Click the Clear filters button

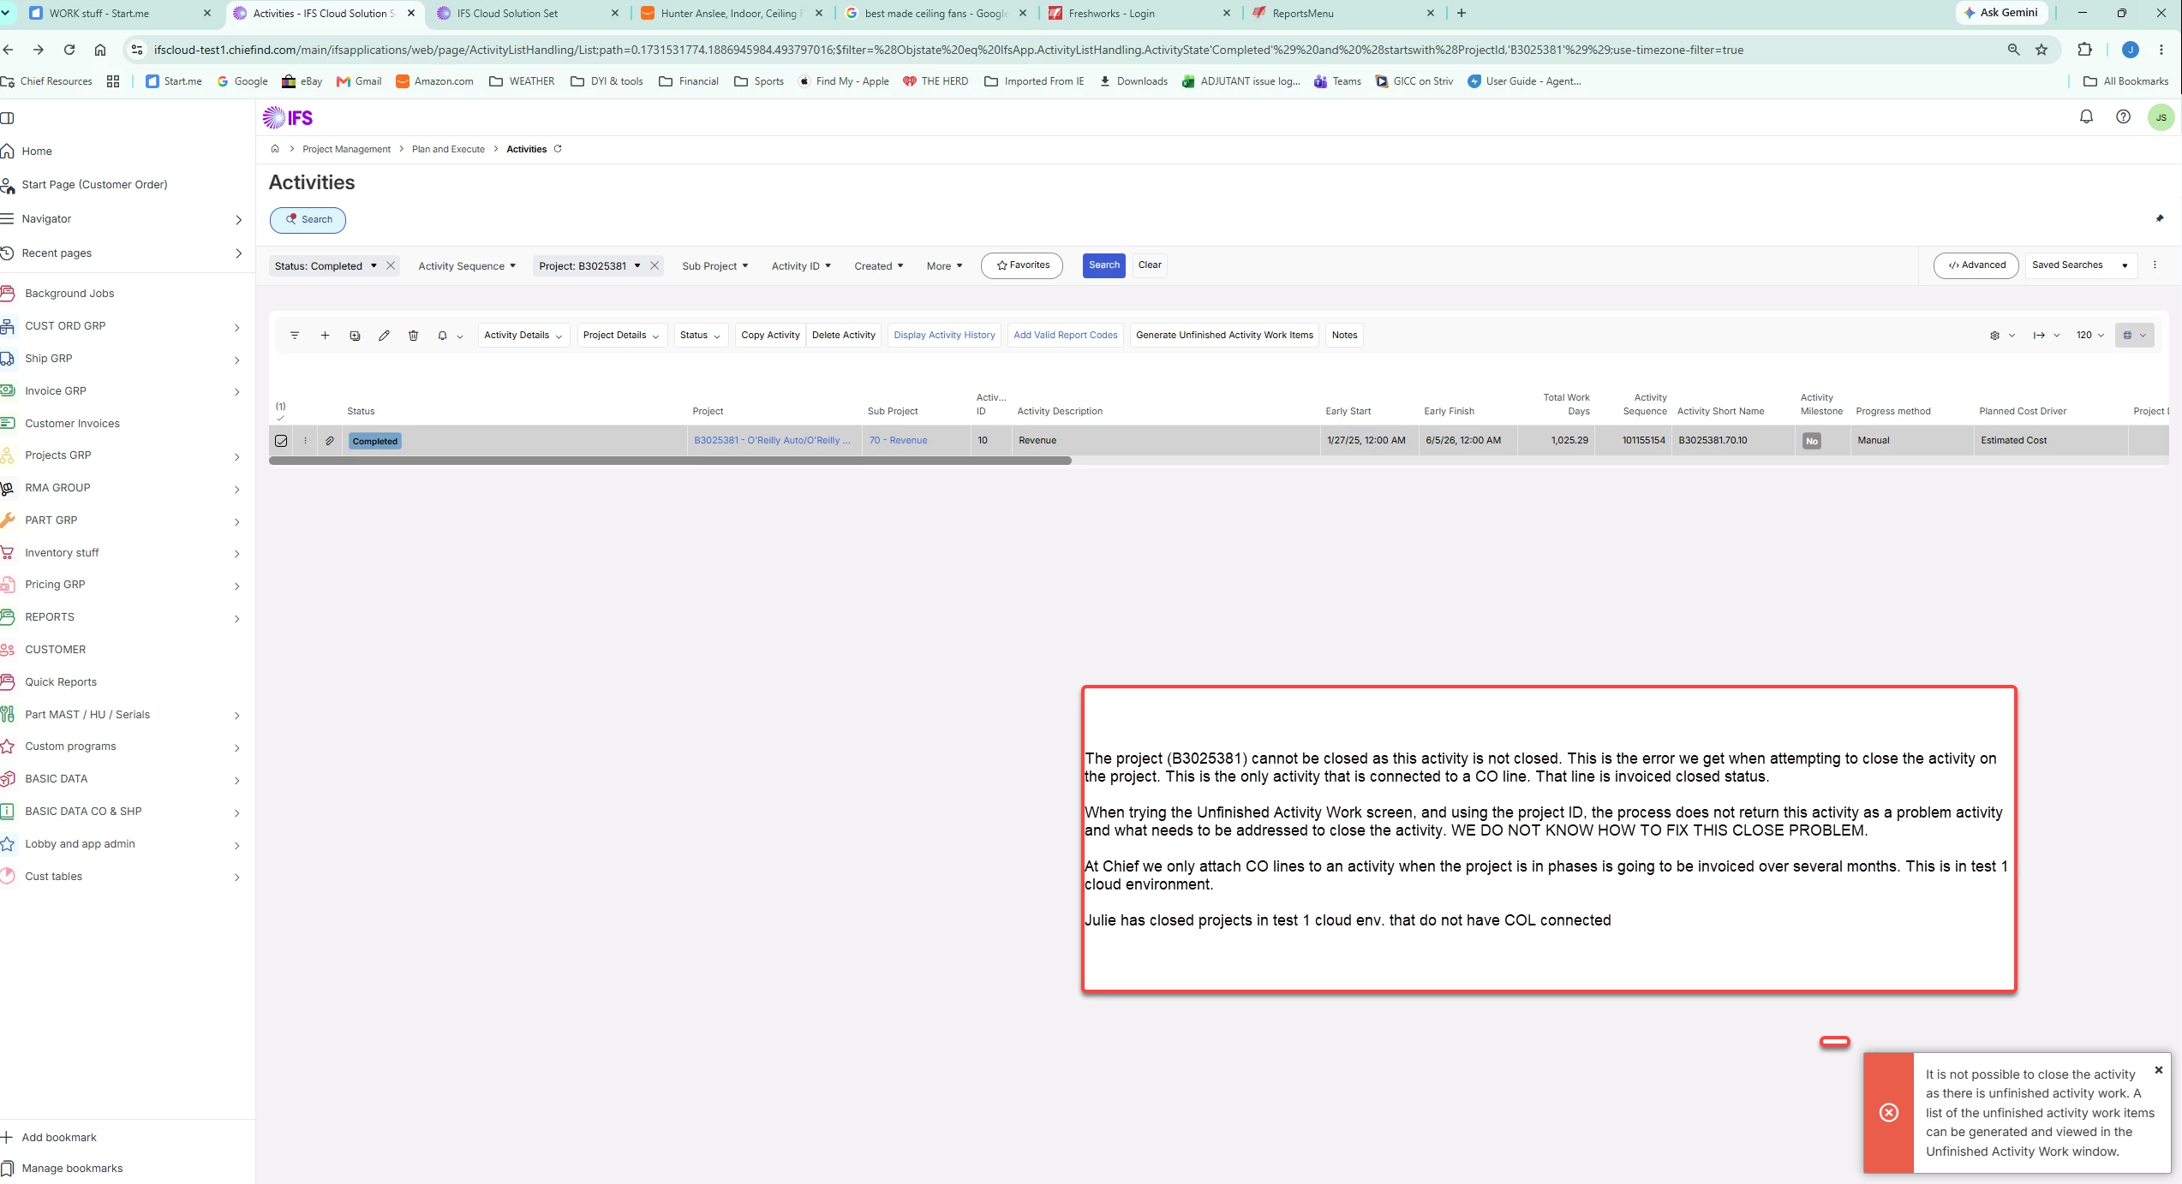click(x=1150, y=265)
